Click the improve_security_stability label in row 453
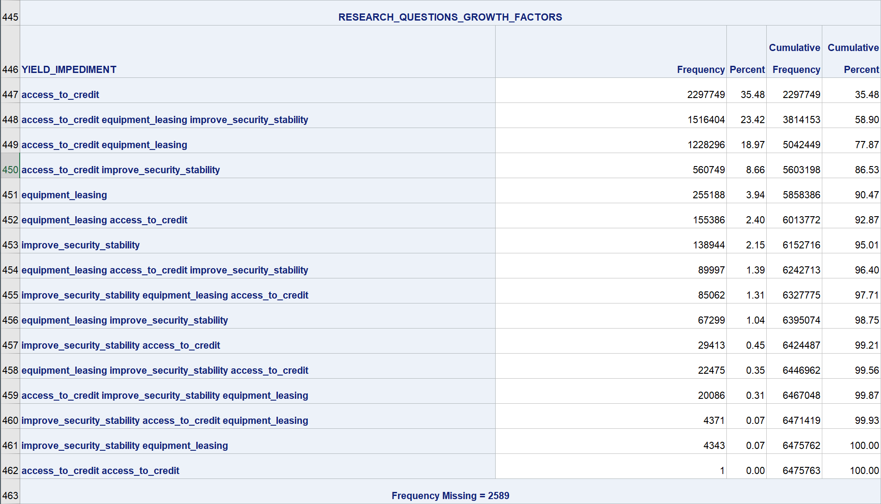881x504 pixels. 81,245
